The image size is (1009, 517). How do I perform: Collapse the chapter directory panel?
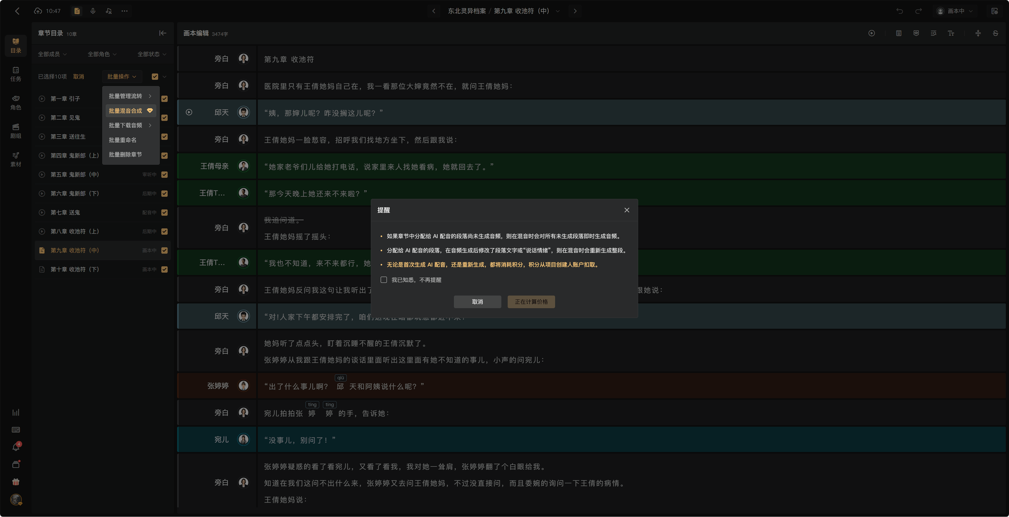pos(163,33)
